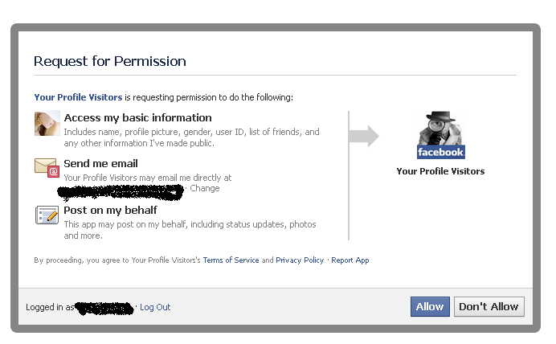Click the Log Out link
This screenshot has width=556, height=344.
pos(155,307)
